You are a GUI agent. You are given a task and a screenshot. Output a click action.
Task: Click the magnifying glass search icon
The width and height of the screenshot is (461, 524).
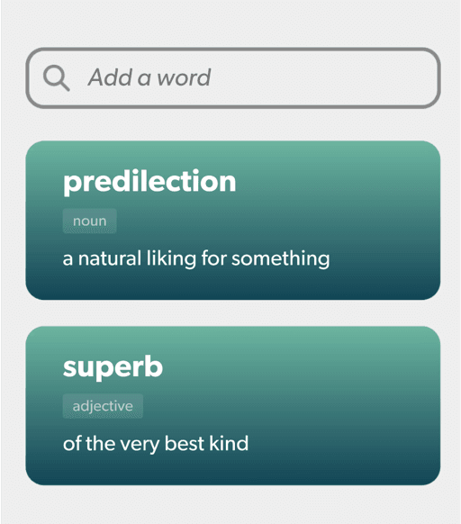57,77
